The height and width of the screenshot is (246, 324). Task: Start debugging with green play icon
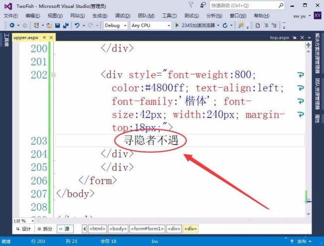pyautogui.click(x=177, y=25)
